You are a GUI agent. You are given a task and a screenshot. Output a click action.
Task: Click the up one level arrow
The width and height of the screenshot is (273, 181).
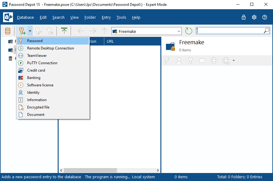coord(104,31)
